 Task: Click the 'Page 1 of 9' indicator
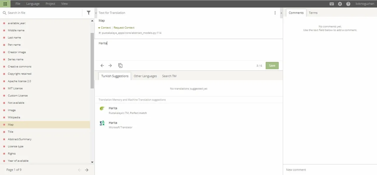click(14, 170)
